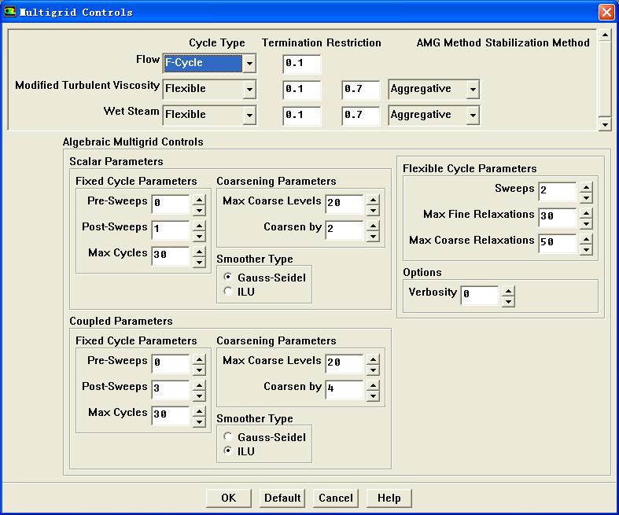Increase Coupled Coarsen by value with up arrow
Image resolution: width=619 pixels, height=515 pixels.
pos(373,385)
